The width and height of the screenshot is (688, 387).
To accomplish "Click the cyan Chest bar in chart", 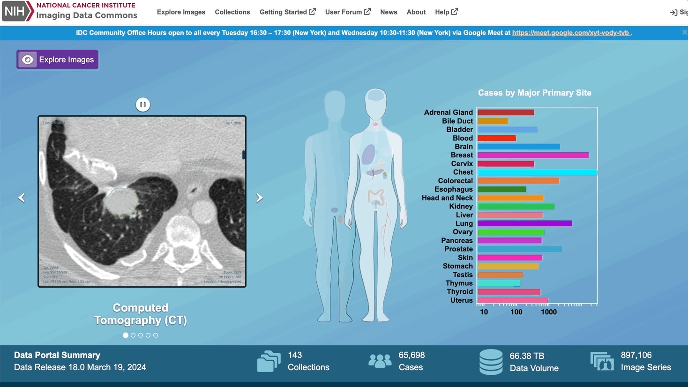I will click(537, 172).
